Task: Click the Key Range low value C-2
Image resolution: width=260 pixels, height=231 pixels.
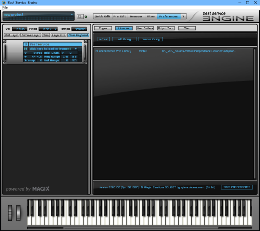Action: [x=65, y=57]
